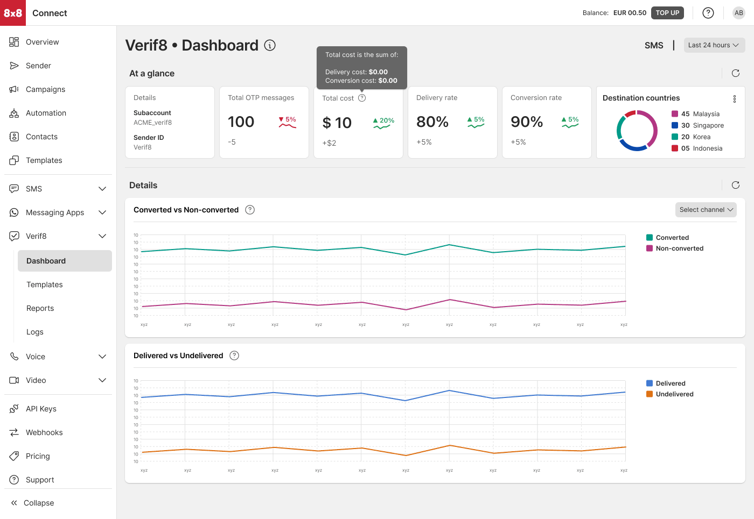This screenshot has width=754, height=519.
Task: Open the help question mark icon in header
Action: coord(708,13)
